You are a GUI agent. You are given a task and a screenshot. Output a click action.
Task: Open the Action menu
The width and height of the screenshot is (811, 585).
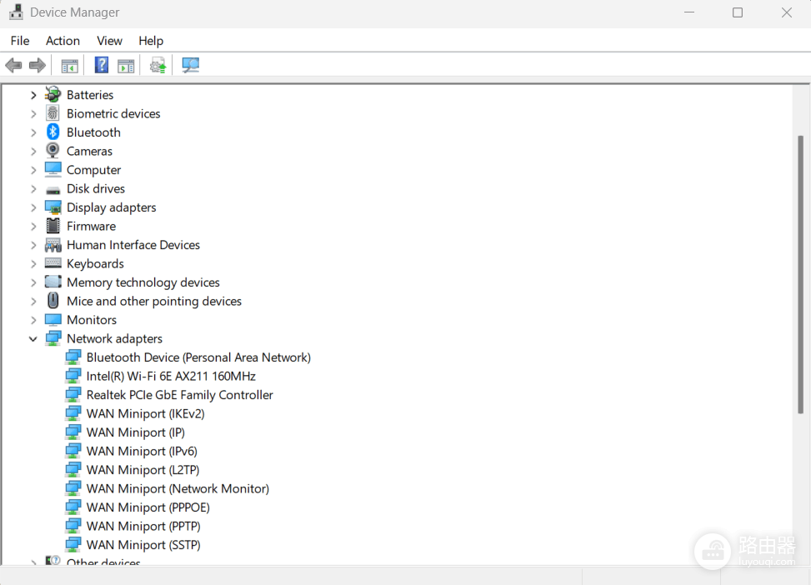[x=63, y=40]
